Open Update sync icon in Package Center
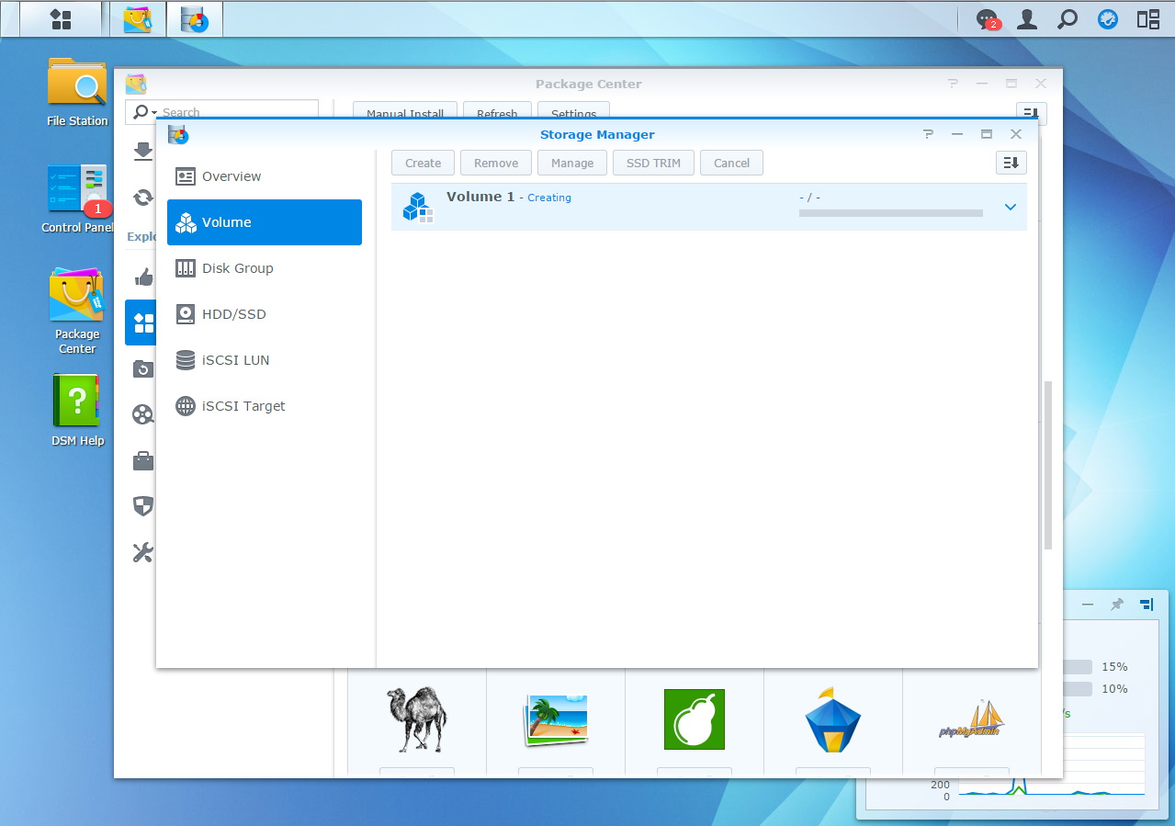Screen dimensions: 1175x826 pos(143,197)
